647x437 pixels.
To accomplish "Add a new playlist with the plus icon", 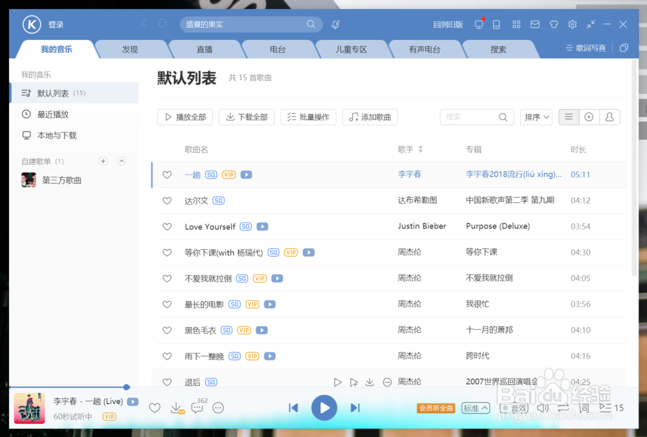I will [103, 161].
